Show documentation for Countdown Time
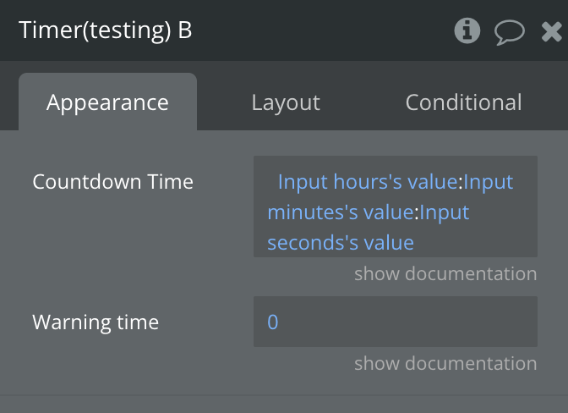The image size is (568, 413). coord(445,274)
